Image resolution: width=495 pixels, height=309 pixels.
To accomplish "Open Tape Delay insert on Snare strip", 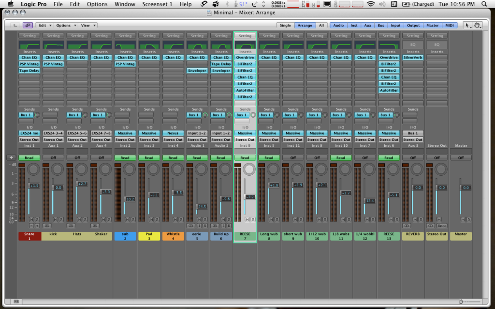I will 29,70.
